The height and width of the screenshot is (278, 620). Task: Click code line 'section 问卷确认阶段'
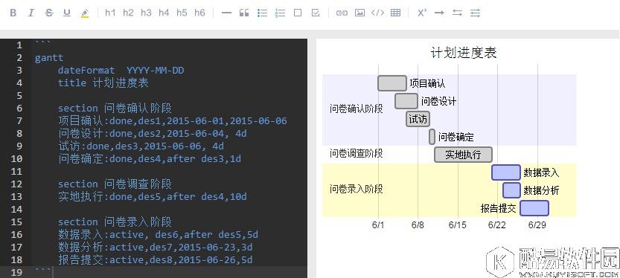[x=115, y=109]
